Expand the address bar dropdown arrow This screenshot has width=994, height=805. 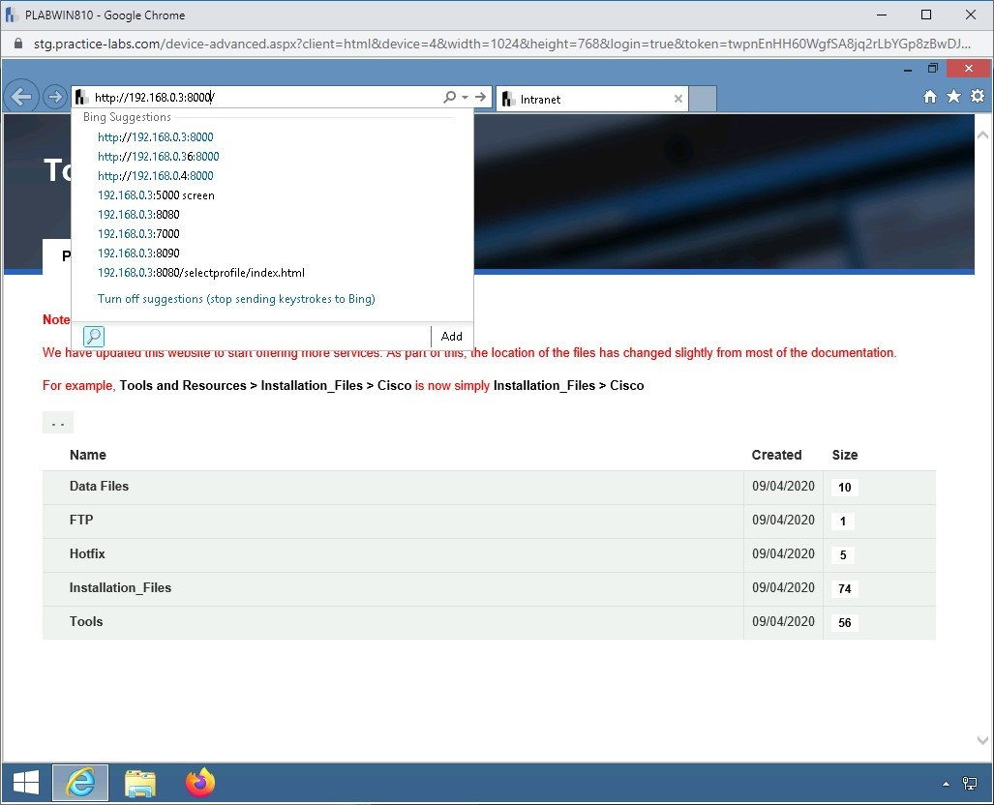click(465, 98)
